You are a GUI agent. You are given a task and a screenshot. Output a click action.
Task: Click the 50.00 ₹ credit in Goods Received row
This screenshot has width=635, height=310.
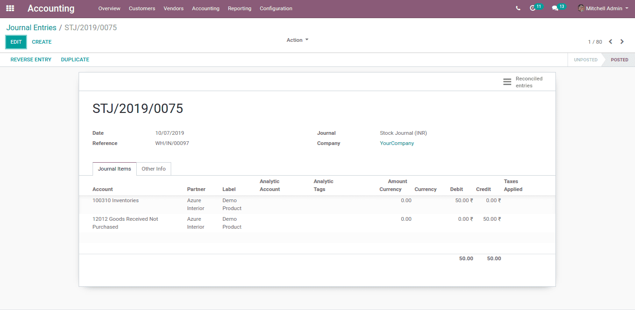[492, 219]
